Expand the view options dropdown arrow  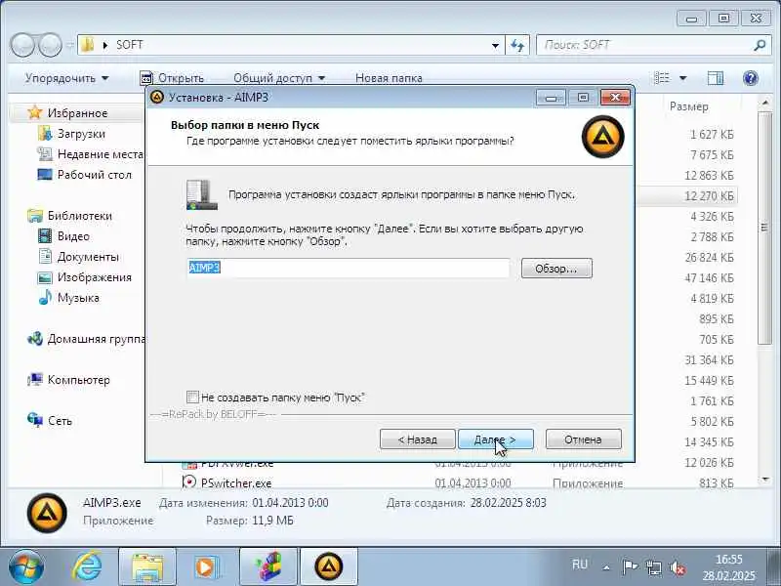point(682,78)
